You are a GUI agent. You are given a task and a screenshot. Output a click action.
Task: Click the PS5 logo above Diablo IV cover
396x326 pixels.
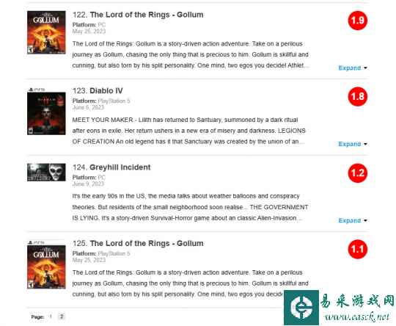coord(37,90)
